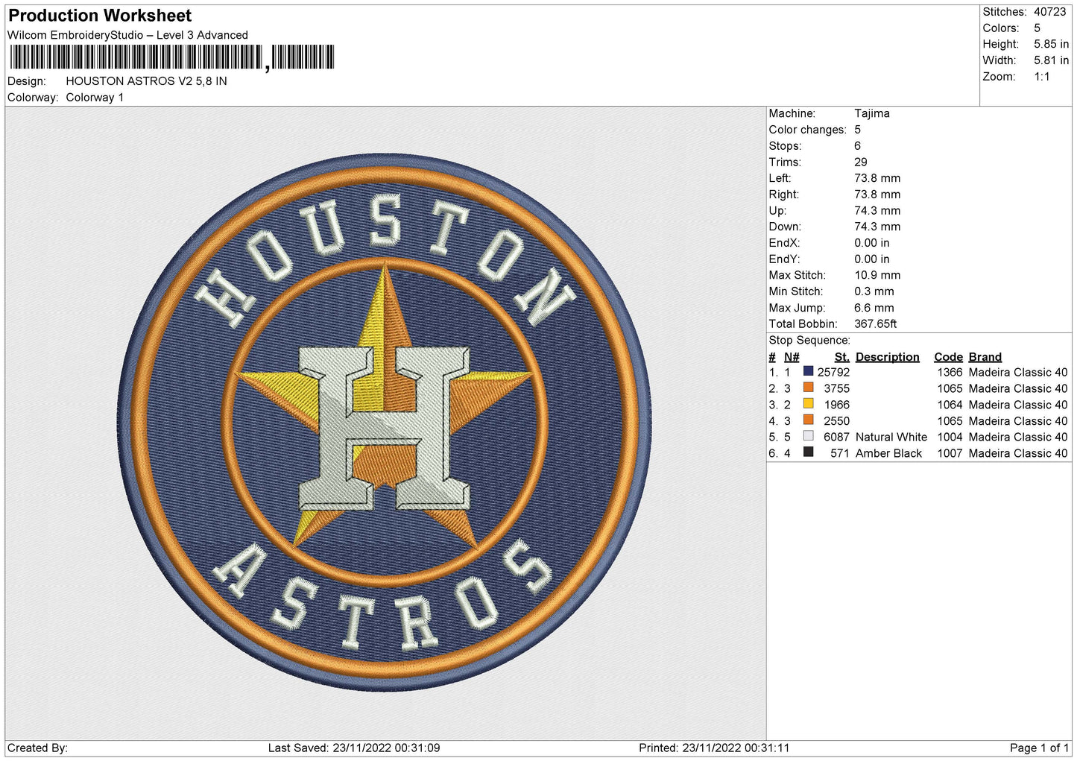This screenshot has height=761, width=1077.
Task: Click thread code 1007
Action: pos(950,453)
